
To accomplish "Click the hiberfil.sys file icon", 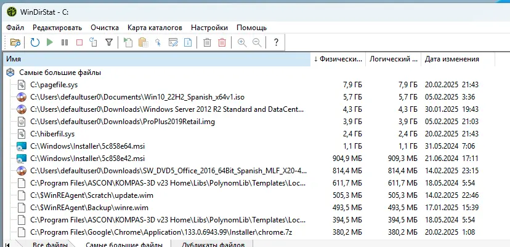I will point(22,134).
